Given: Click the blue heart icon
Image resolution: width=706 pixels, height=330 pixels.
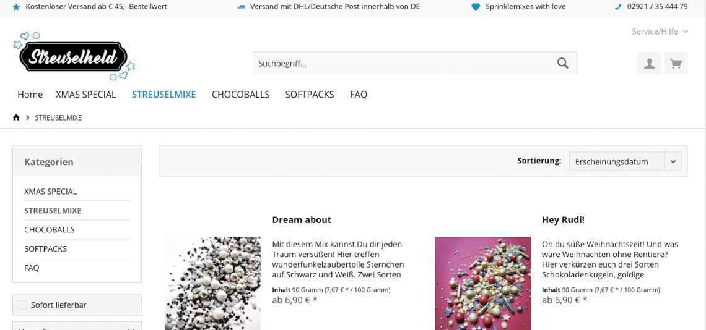Looking at the screenshot, I should (x=476, y=7).
